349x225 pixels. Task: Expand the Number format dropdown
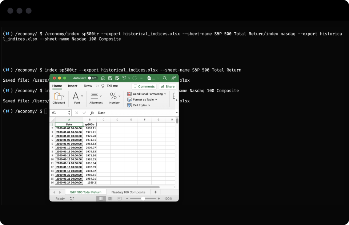(x=119, y=96)
